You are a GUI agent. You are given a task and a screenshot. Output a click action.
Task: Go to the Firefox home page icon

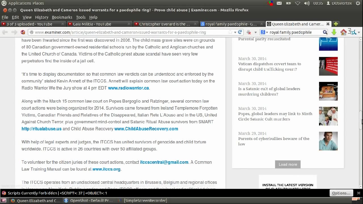tap(343, 32)
